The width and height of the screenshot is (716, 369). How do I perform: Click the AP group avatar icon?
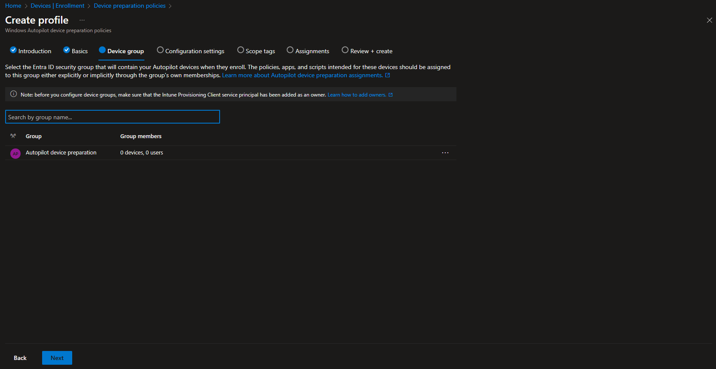[x=15, y=153]
